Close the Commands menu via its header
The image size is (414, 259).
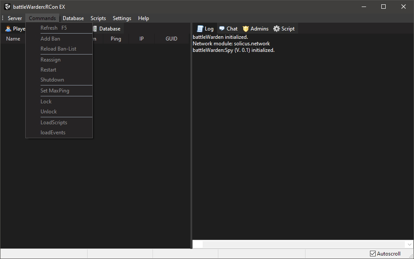(42, 18)
